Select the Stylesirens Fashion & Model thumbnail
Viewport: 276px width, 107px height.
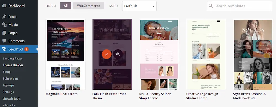pyautogui.click(x=253, y=54)
